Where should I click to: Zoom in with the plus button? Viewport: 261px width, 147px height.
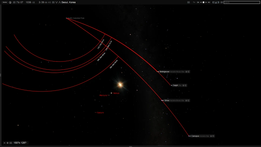8,143
